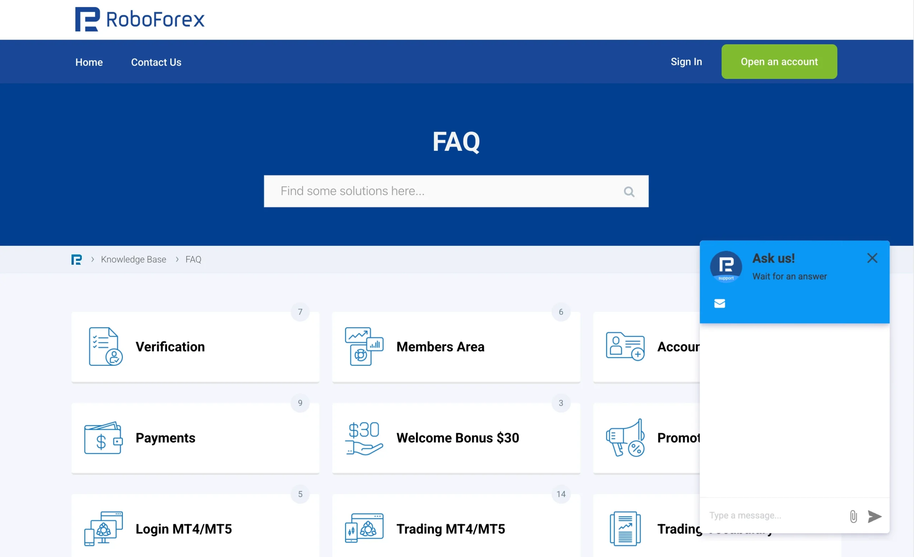Viewport: 914px width, 557px height.
Task: Click the Type a message field
Action: tap(775, 516)
